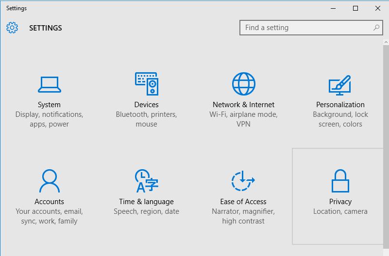
Task: Click the Time & language title
Action: click(146, 202)
